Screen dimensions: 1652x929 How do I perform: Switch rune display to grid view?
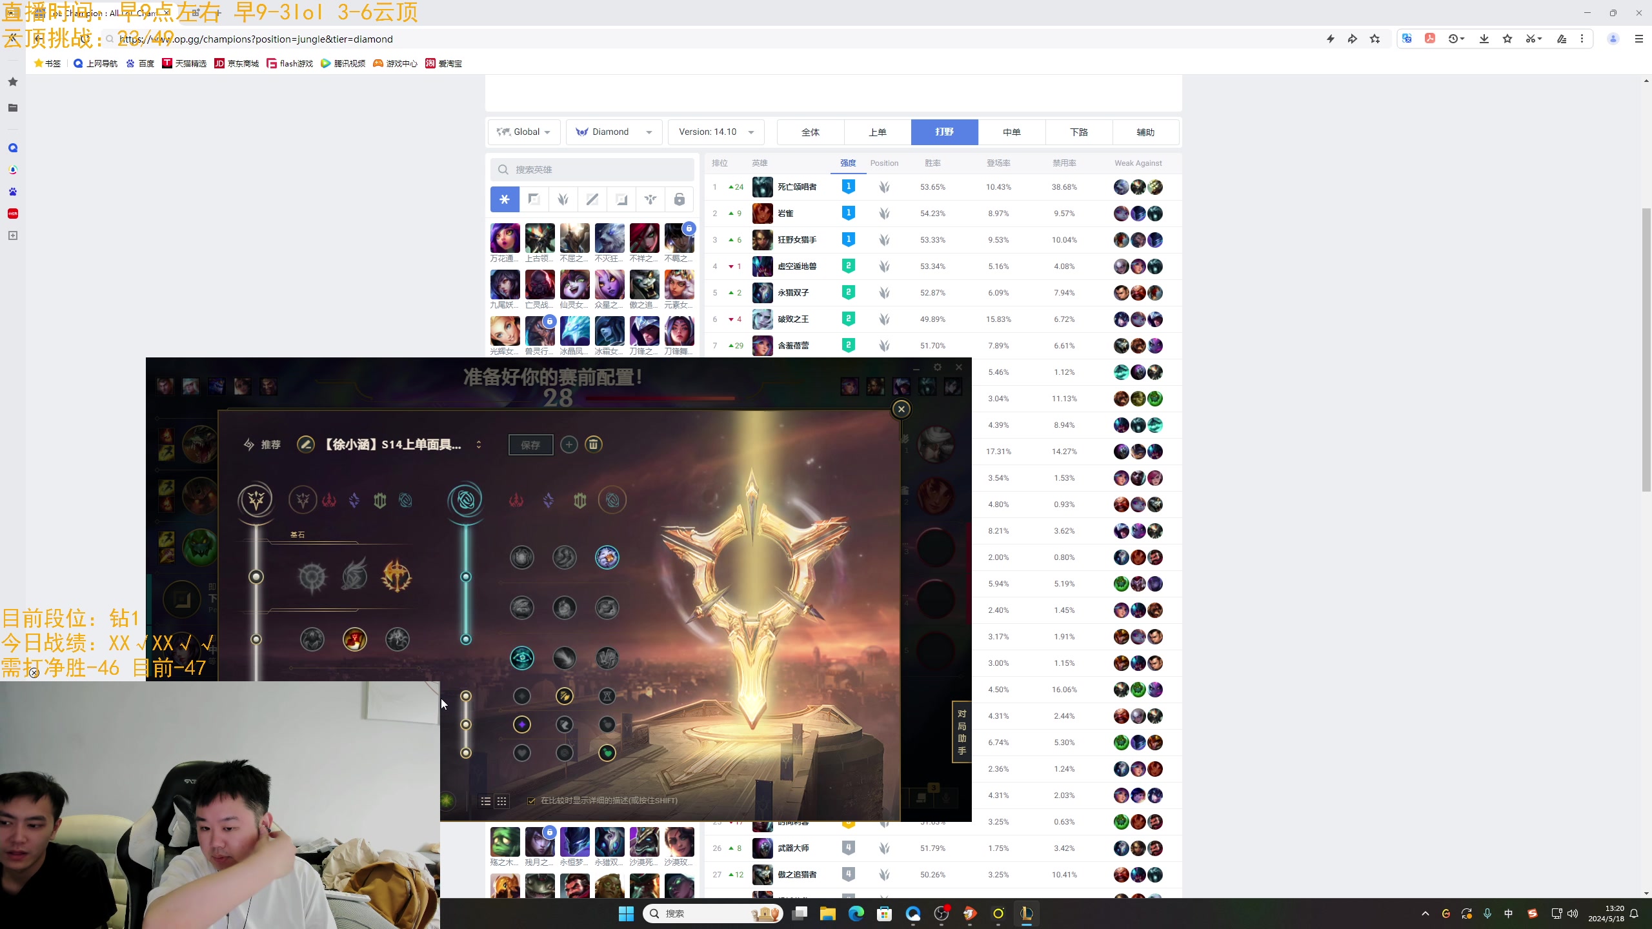(501, 801)
